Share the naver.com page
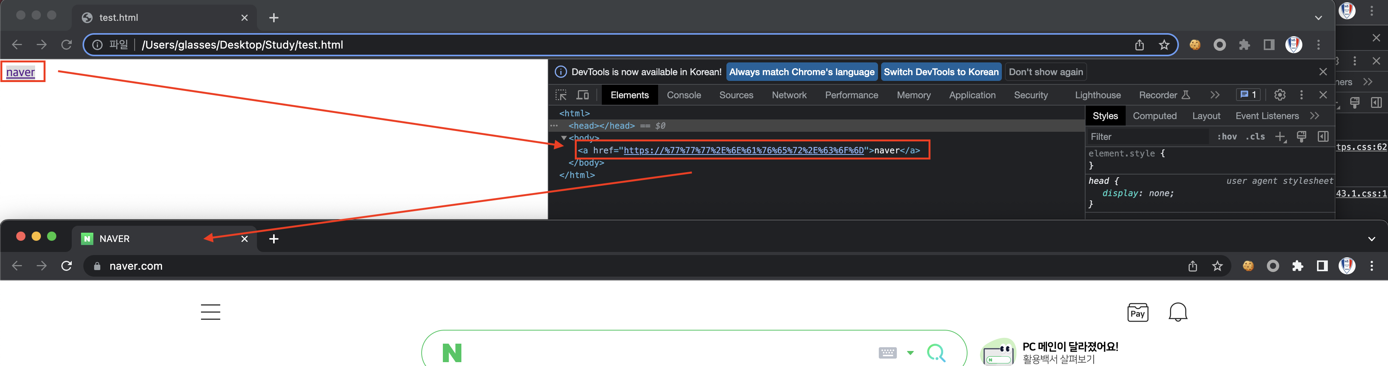 1192,266
